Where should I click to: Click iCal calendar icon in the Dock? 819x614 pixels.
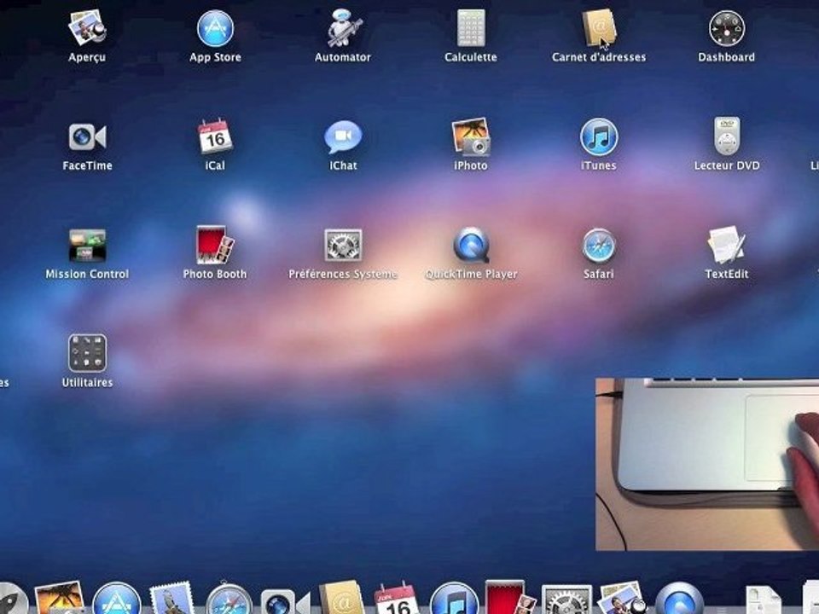coord(397,599)
